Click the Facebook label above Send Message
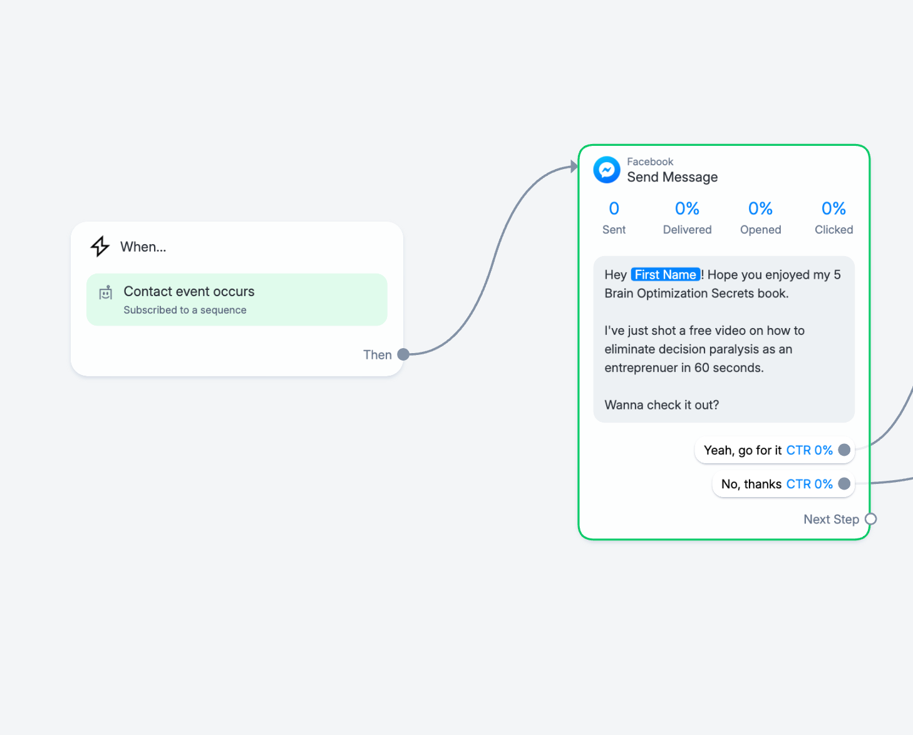913x735 pixels. [650, 162]
